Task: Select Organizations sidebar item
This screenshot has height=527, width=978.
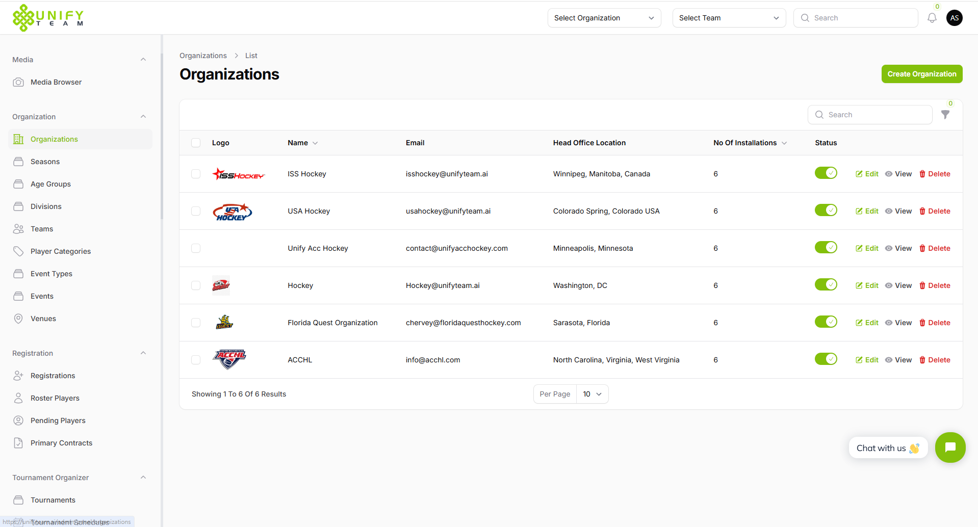Action: pos(80,139)
